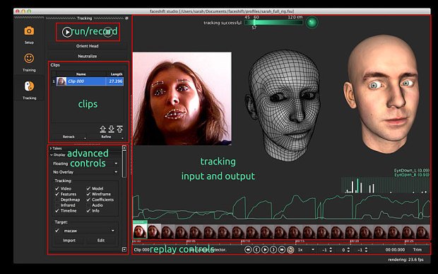
Task: Disable the Wireframe checkbox
Action: (x=88, y=194)
